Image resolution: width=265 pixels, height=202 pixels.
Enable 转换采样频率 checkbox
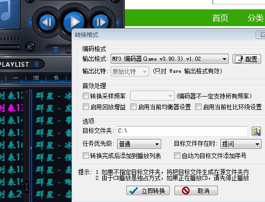click(x=86, y=96)
